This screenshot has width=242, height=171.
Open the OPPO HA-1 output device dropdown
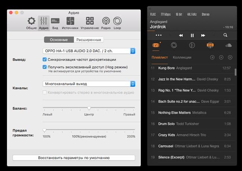click(x=89, y=51)
